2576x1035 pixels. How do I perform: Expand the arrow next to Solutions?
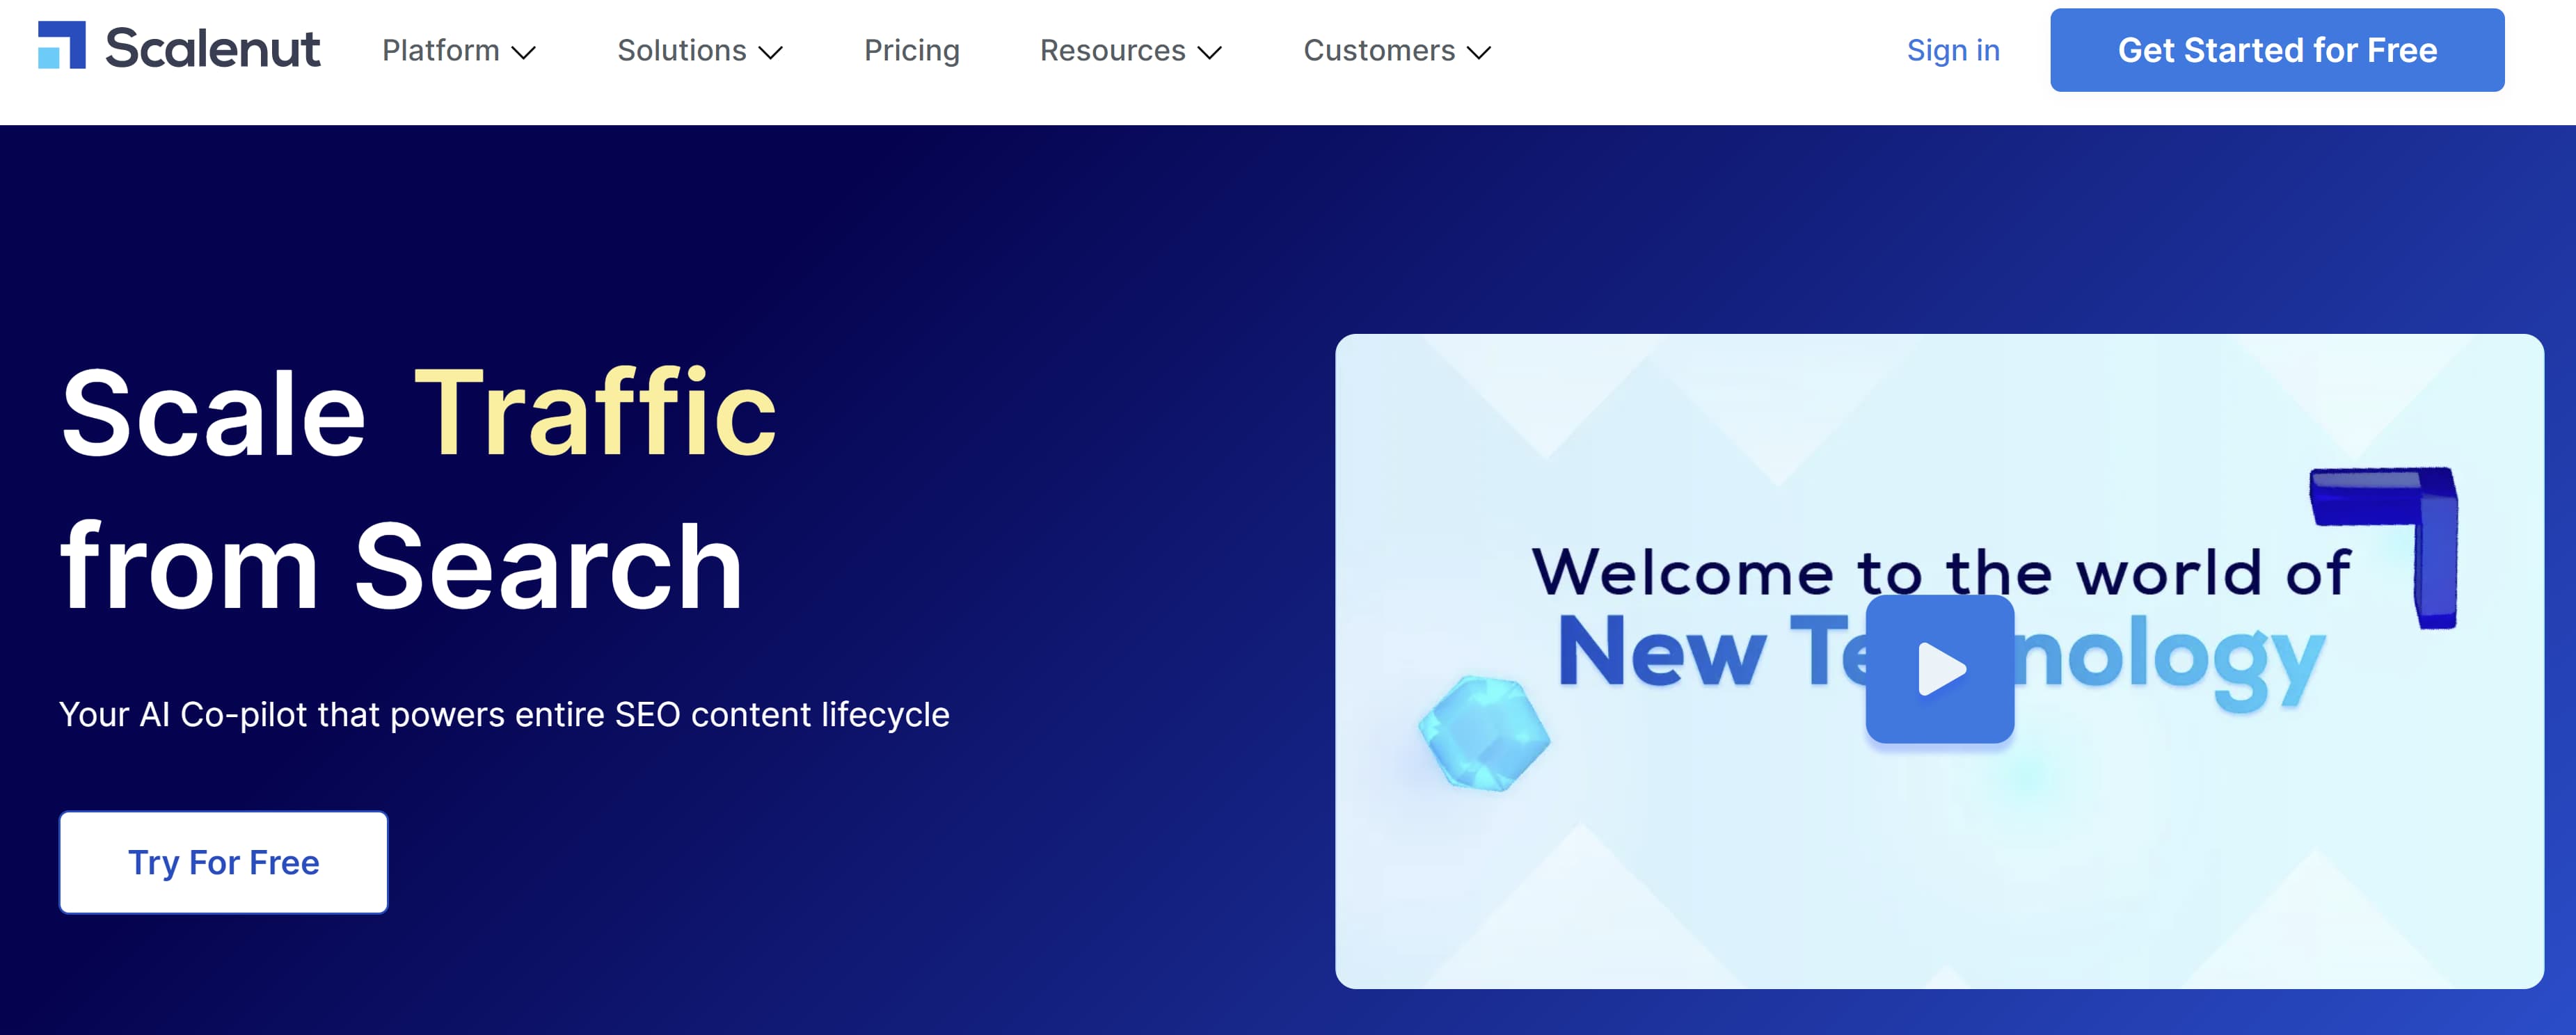(770, 53)
